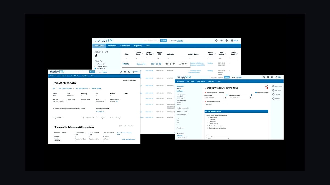The height and width of the screenshot is (185, 330).
Task: Click Patient Engagement help icon
Action: (109, 109)
